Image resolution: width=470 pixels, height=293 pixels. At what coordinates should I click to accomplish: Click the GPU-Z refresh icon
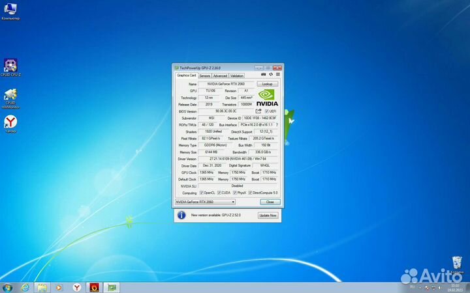(271, 74)
